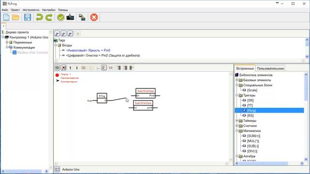This screenshot has width=310, height=174.
Task: Click the project tree horizontal scrollbar right arrow
Action: click(46, 171)
